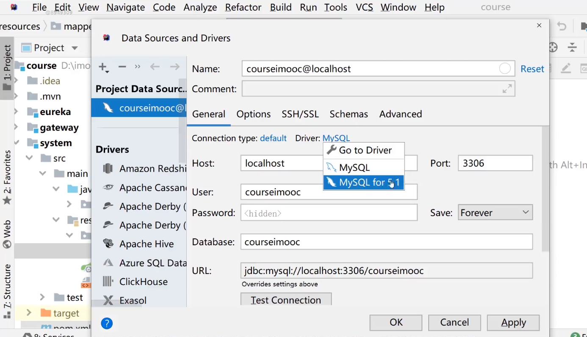Screen dimensions: 587x337
Task: Open the VCS menu
Action: (364, 7)
